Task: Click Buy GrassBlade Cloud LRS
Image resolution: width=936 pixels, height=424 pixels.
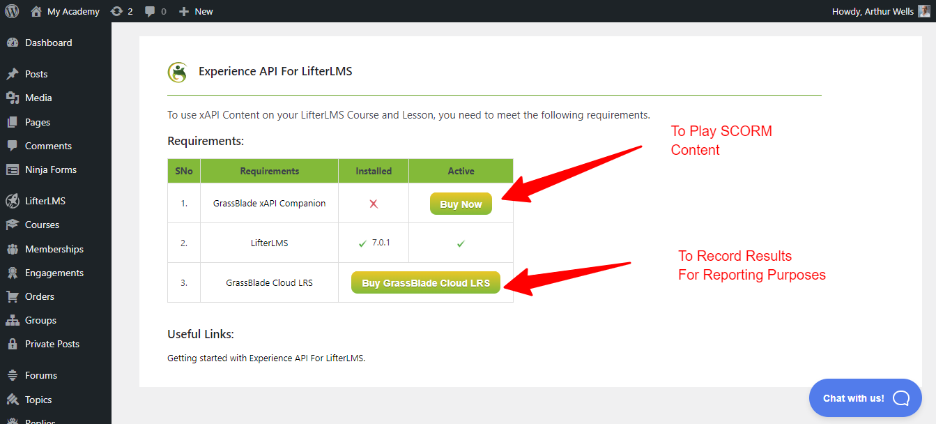Action: point(425,282)
